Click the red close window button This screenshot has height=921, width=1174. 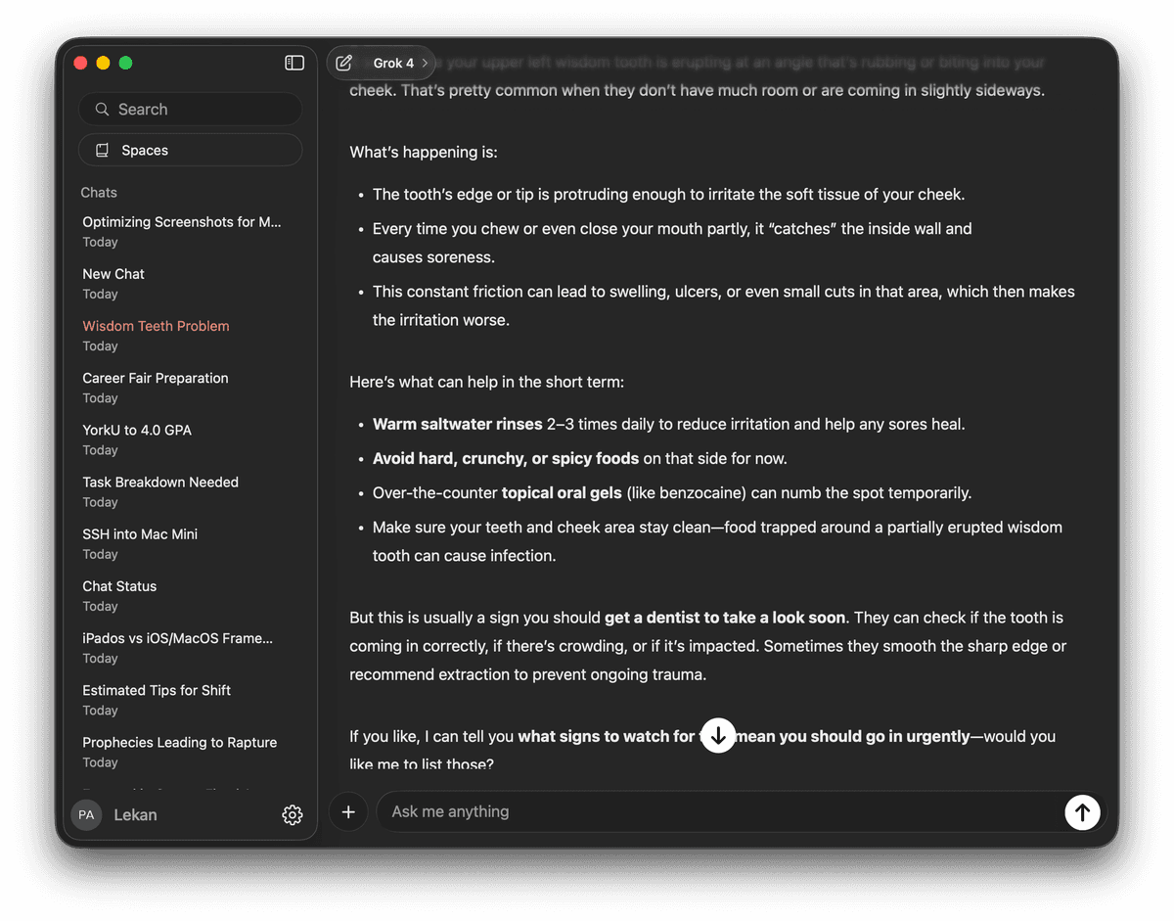[x=81, y=63]
